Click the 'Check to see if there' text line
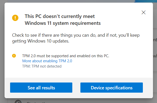 pyautogui.click(x=76, y=35)
